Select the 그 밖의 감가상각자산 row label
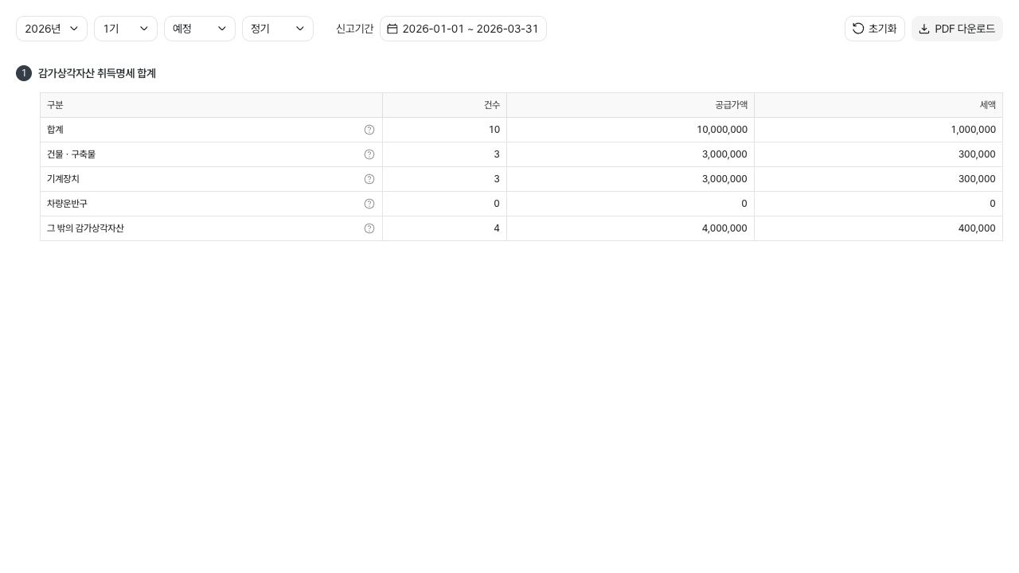Image resolution: width=1019 pixels, height=573 pixels. tap(85, 228)
